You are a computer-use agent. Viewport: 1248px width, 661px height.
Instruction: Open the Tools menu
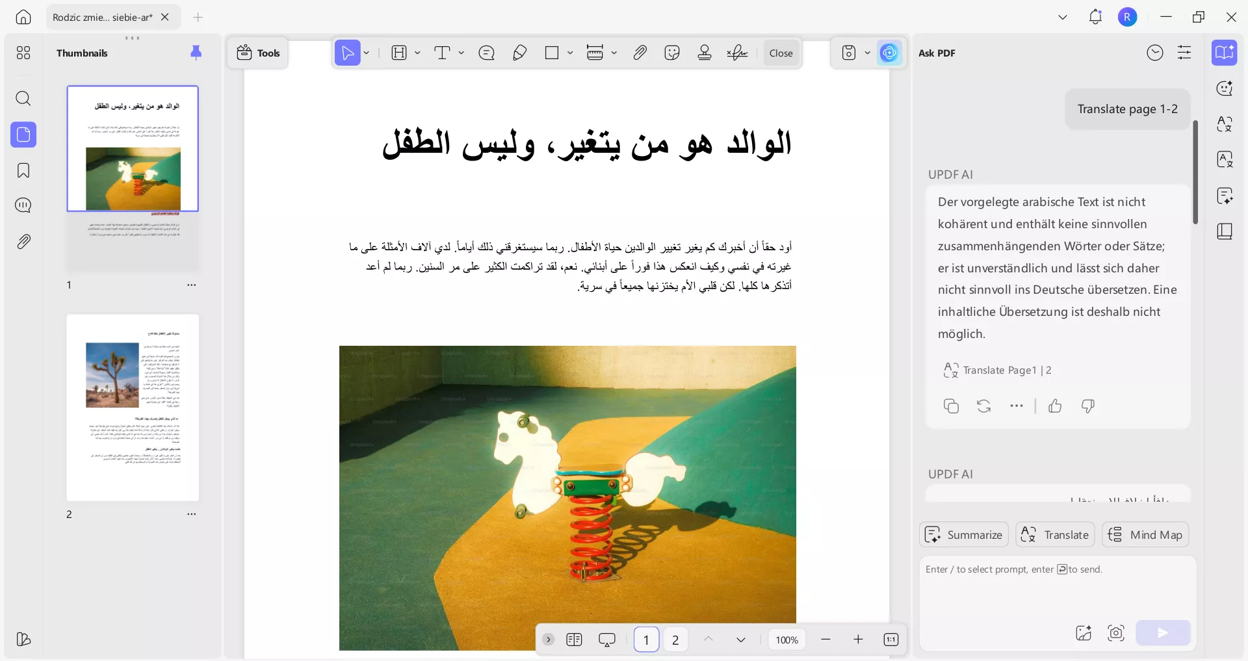[257, 53]
